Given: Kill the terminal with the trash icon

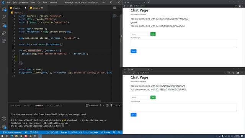Looking at the screenshot, I should 111,105.
